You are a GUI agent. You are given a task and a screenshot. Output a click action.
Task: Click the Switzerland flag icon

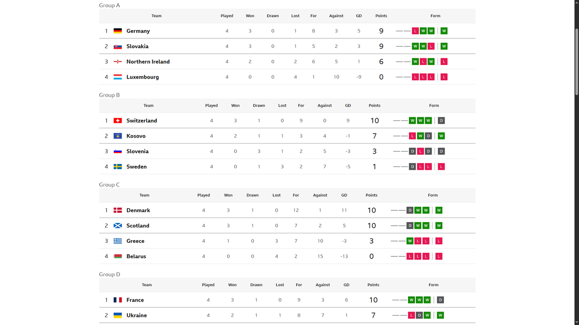(118, 121)
